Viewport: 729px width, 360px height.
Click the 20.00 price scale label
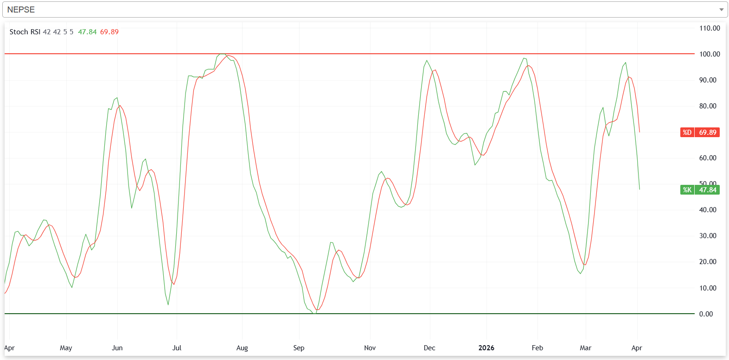(708, 262)
